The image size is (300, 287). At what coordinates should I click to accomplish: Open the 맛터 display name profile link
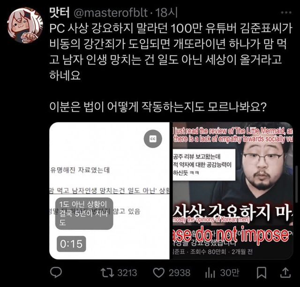60,13
